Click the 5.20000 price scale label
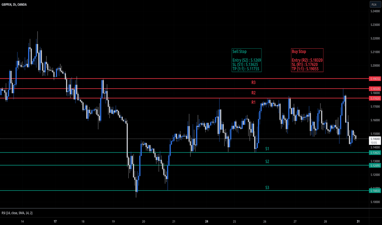The width and height of the screenshot is (382, 225). (375, 66)
